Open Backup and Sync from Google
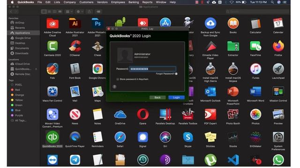The height and width of the screenshot is (168, 300). coord(210,24)
